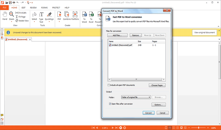Go to the first page

pos(93,128)
